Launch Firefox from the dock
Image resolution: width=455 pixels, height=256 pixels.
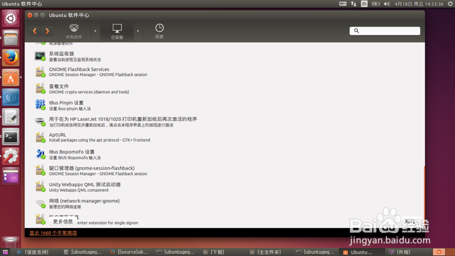[11, 57]
